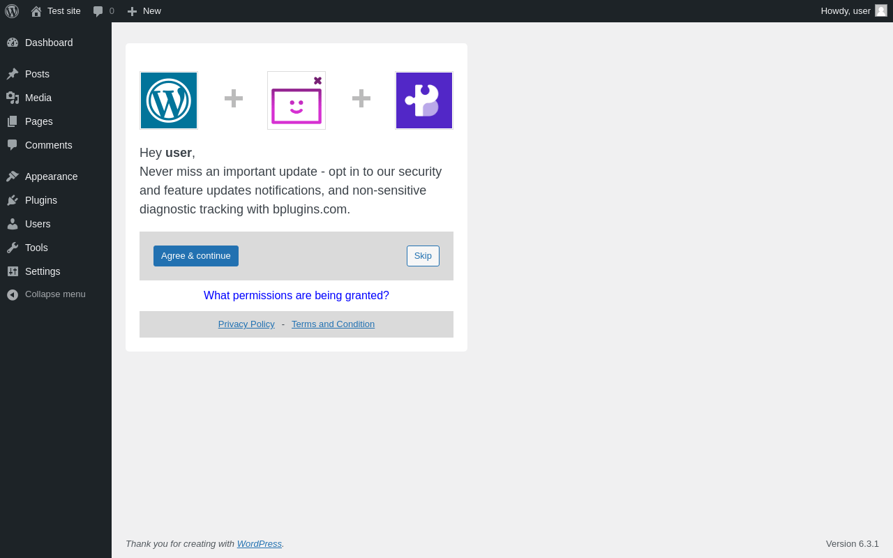Click the Version 6.3.1 footer text
Screen dimensions: 893x558
(x=853, y=543)
